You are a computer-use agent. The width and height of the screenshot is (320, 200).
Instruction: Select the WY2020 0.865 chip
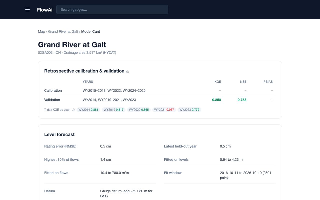[139, 110]
